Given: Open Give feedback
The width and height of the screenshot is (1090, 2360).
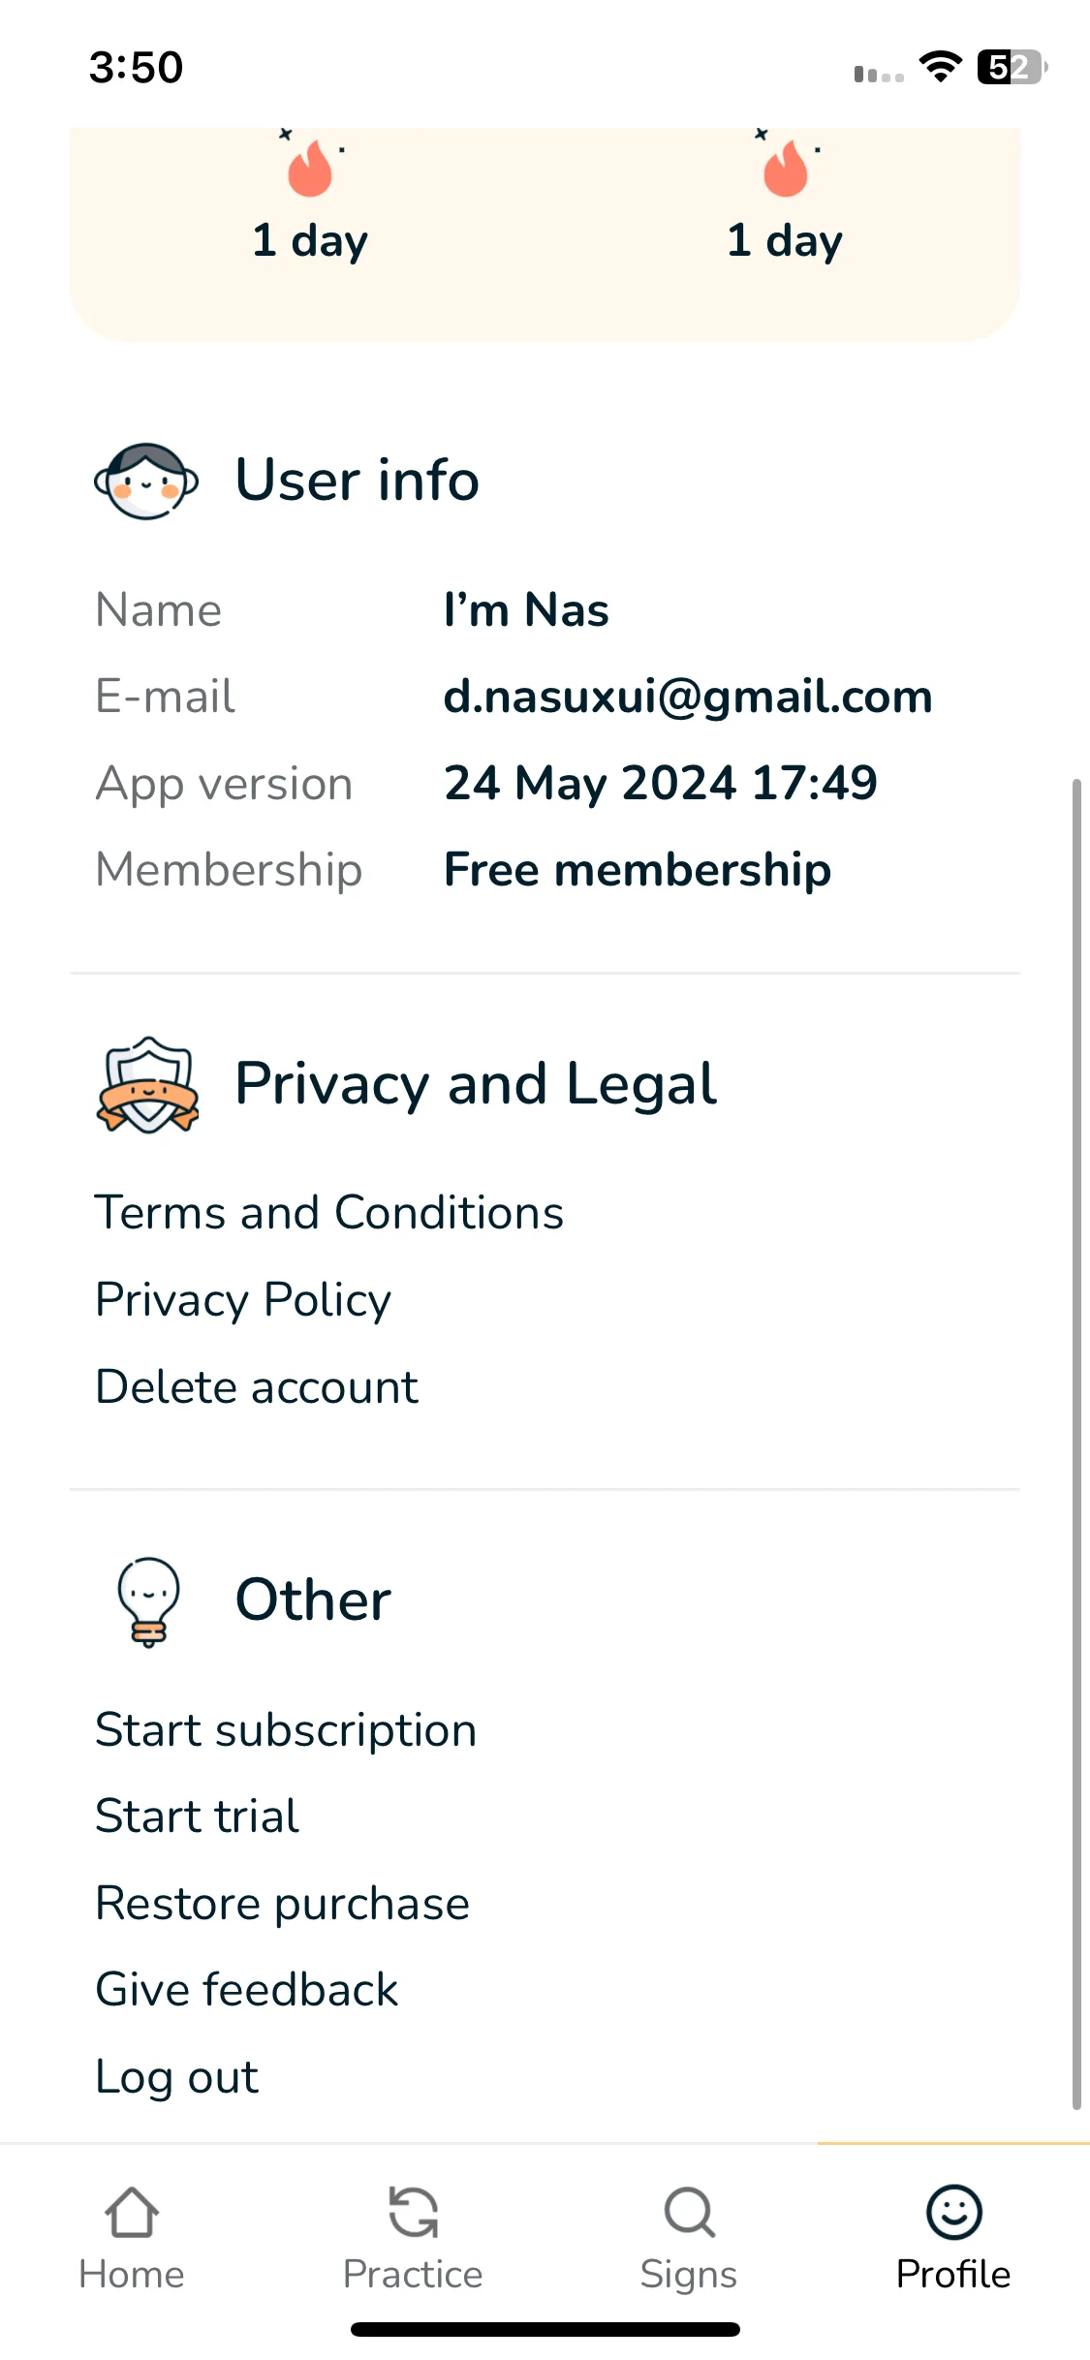Looking at the screenshot, I should click(246, 1990).
